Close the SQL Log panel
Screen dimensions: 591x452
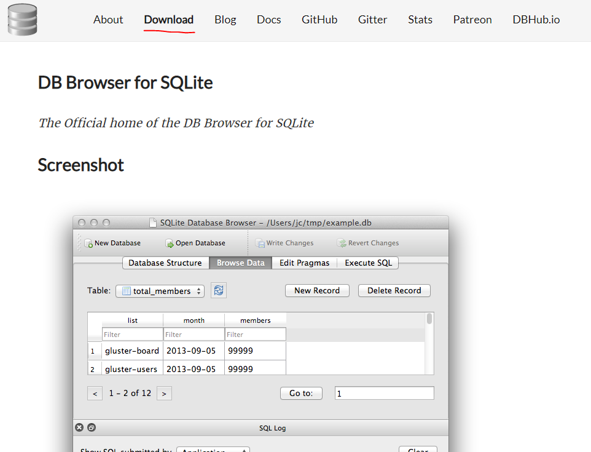(x=79, y=427)
